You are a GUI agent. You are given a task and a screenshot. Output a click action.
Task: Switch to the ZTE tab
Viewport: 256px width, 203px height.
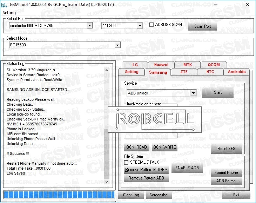pos(184,72)
